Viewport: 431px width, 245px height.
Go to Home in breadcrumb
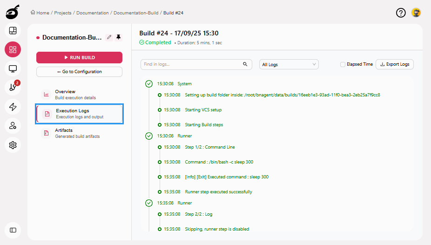[x=43, y=13]
